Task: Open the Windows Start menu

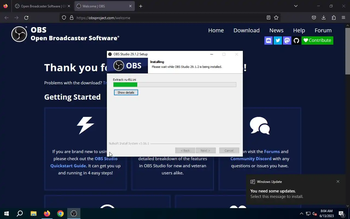Action: click(7, 214)
